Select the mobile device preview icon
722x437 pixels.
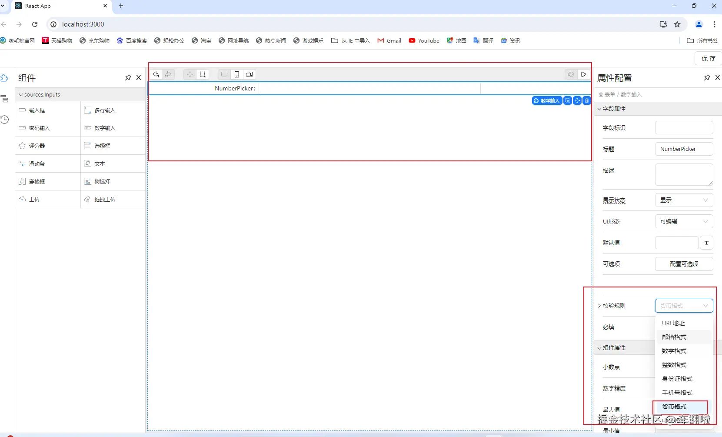pos(237,74)
